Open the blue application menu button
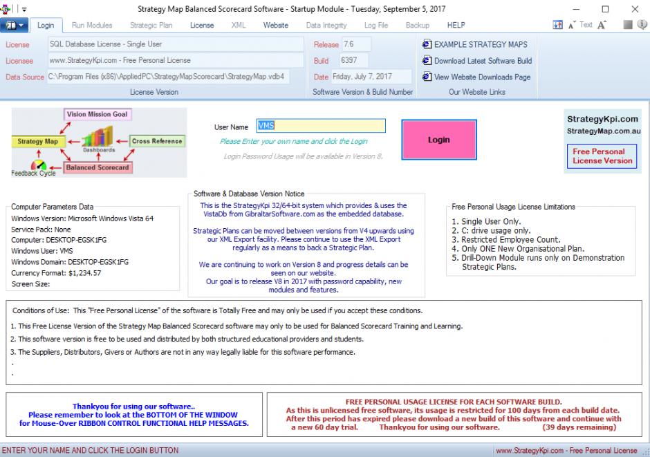 tap(14, 26)
